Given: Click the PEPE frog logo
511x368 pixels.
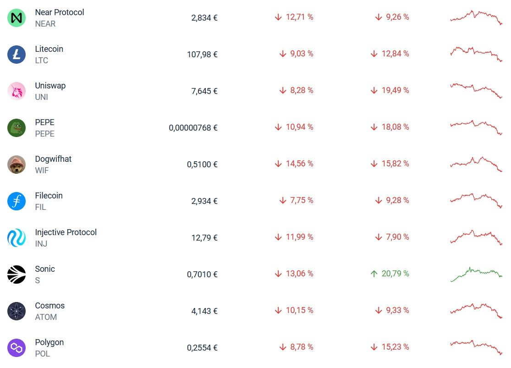Looking at the screenshot, I should (x=16, y=128).
